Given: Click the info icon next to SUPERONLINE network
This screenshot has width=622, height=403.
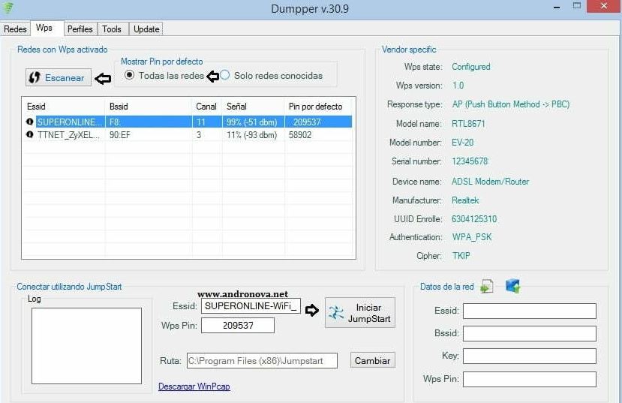Looking at the screenshot, I should pyautogui.click(x=30, y=122).
